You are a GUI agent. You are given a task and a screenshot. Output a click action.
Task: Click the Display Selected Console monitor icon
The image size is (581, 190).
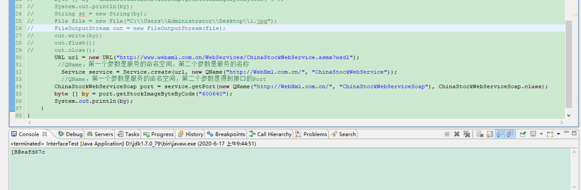tap(533, 134)
